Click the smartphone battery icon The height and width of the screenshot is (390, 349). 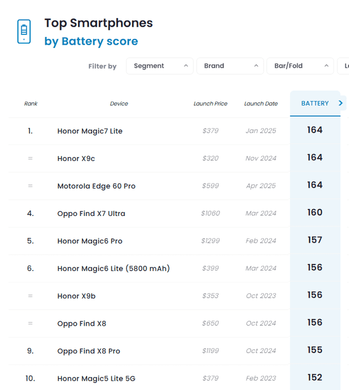point(24,32)
